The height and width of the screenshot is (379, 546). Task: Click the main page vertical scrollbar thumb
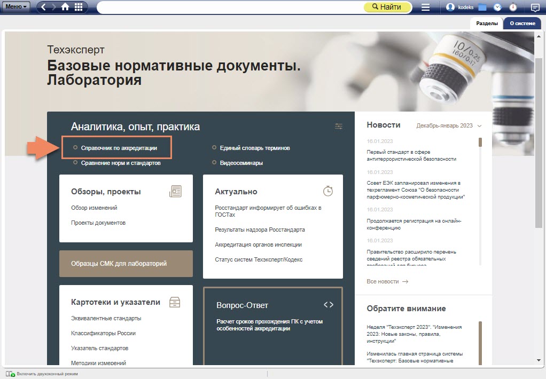tap(539, 143)
